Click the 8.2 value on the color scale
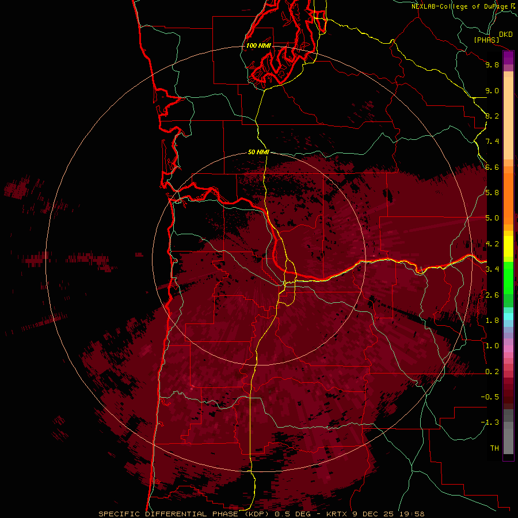Screen dimensions: 518x518 [492, 116]
